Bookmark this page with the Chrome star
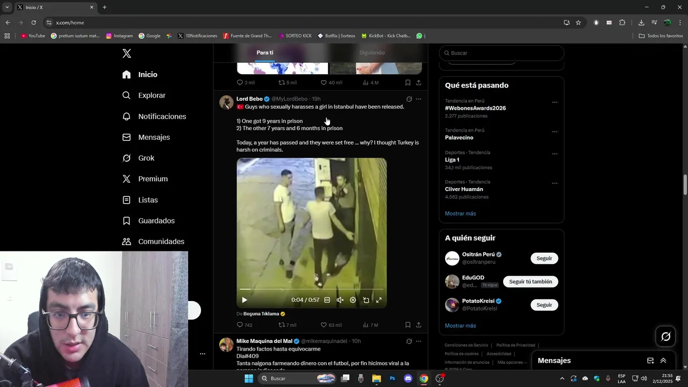This screenshot has height=387, width=688. pos(578,23)
